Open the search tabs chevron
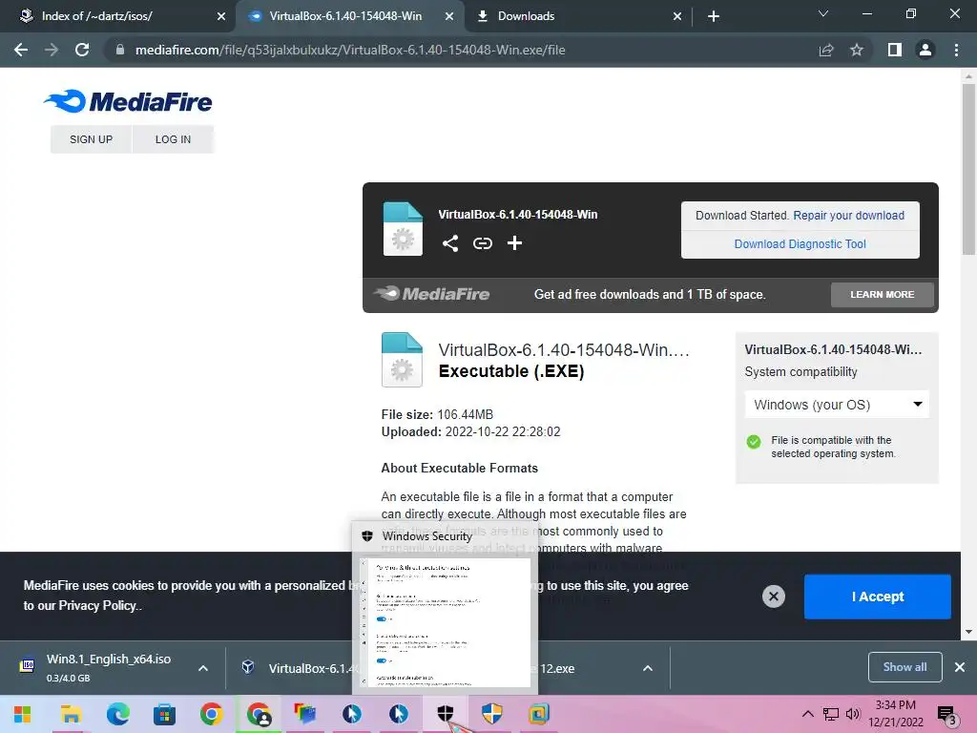This screenshot has height=733, width=977. coord(823,13)
